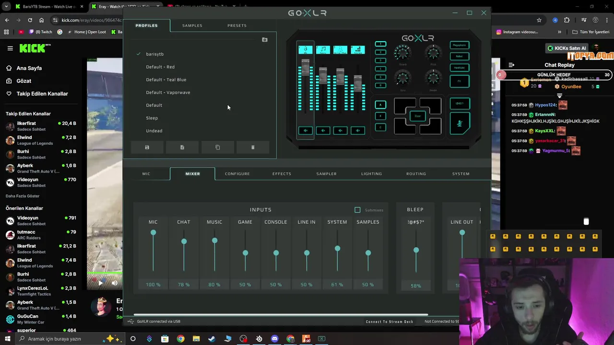Click the Gender knob
Image resolution: width=614 pixels, height=345 pixels.
click(x=433, y=78)
